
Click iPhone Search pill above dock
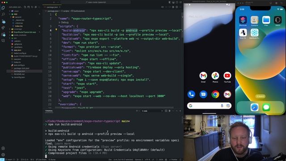(x=260, y=96)
